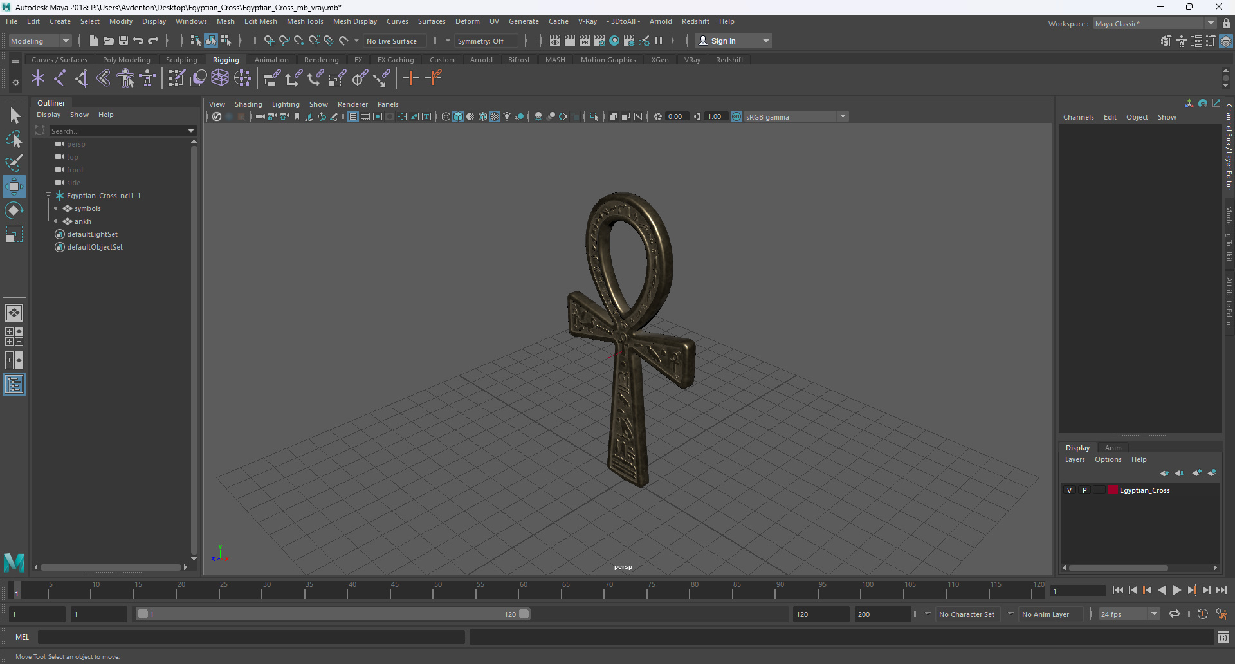This screenshot has width=1235, height=664.
Task: Click the Create Joints shelf icon
Action: pos(60,78)
